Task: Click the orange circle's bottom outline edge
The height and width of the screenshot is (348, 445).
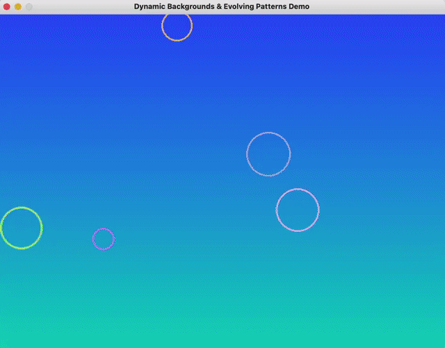Action: pyautogui.click(x=177, y=40)
